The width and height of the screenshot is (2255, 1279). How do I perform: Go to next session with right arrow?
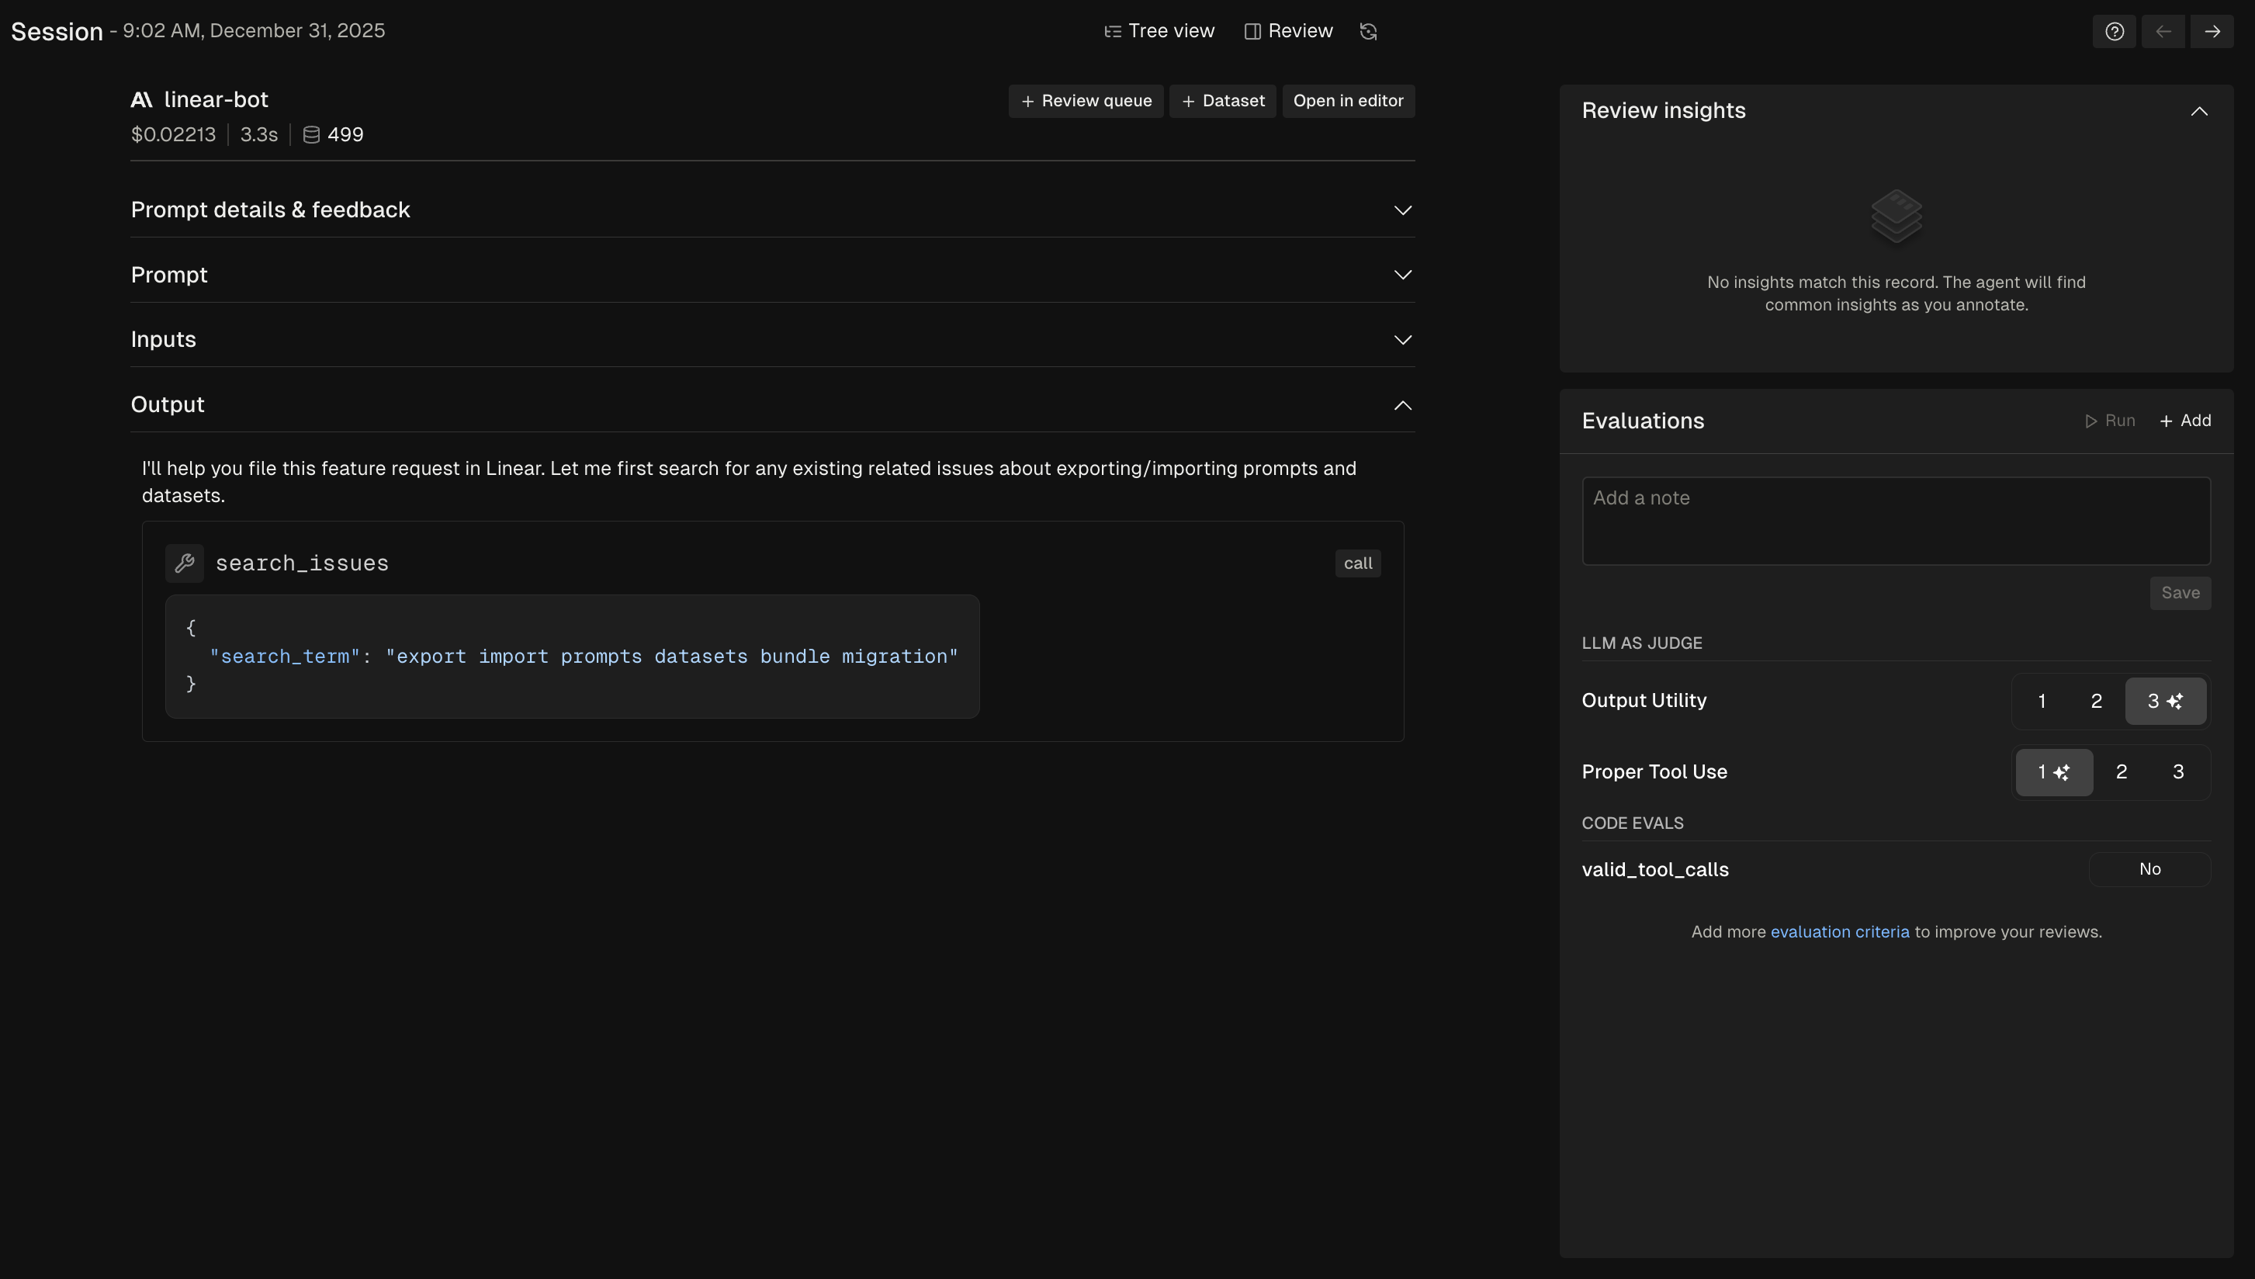[x=2211, y=32]
